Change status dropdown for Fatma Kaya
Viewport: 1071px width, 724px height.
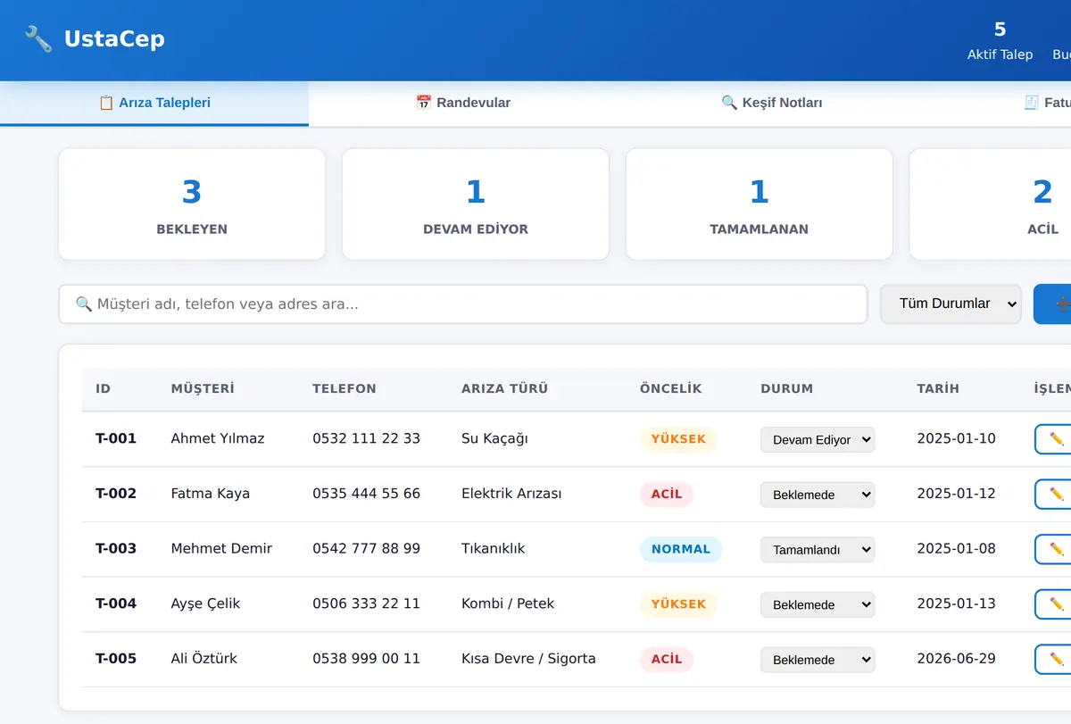[818, 495]
